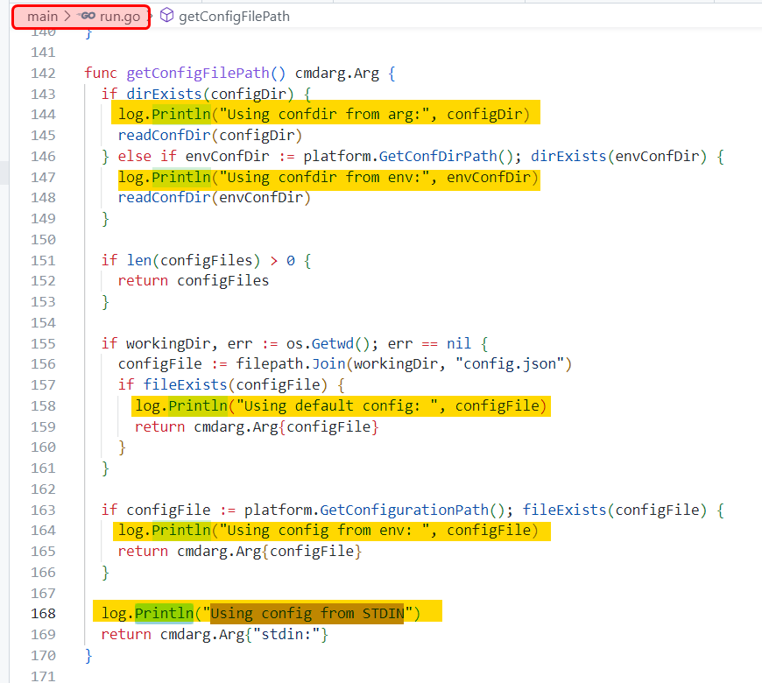
Task: Click readConfDir(envConfDir) call on line 148
Action: pyautogui.click(x=215, y=198)
